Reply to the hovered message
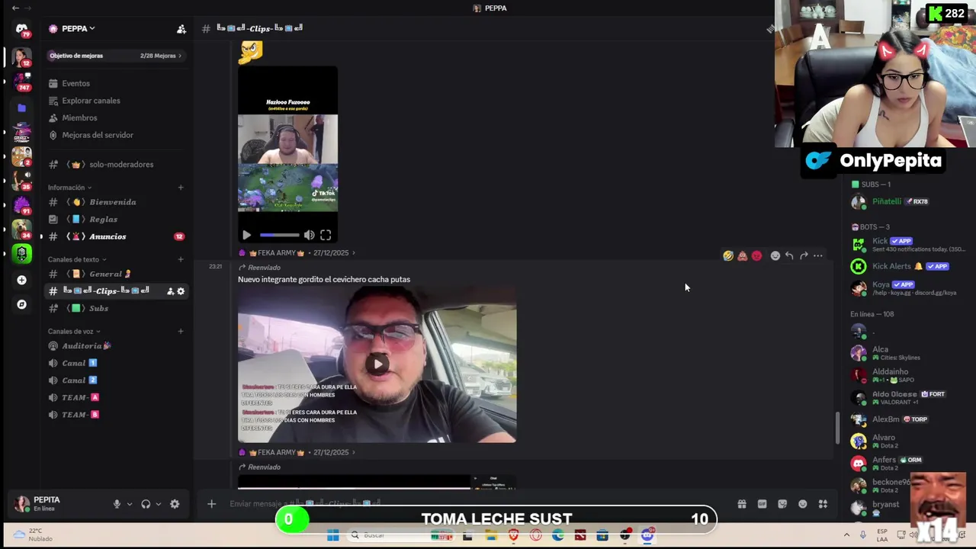976x549 pixels. pos(789,255)
